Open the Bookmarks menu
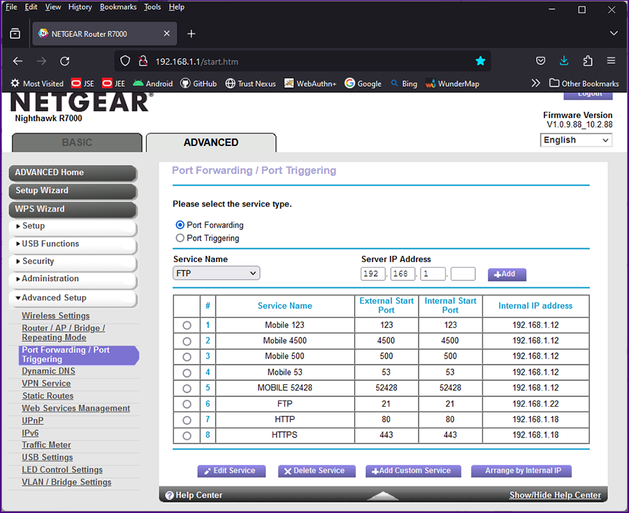The height and width of the screenshot is (513, 629). click(x=118, y=7)
